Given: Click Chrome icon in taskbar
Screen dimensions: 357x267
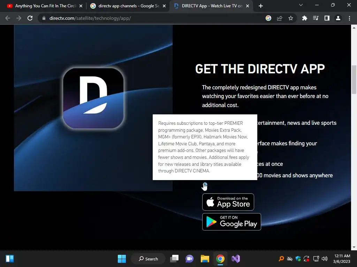Looking at the screenshot, I should [220, 259].
